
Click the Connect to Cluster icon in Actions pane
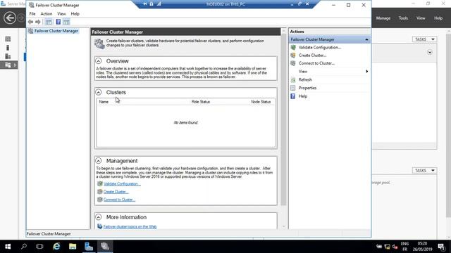pos(293,63)
